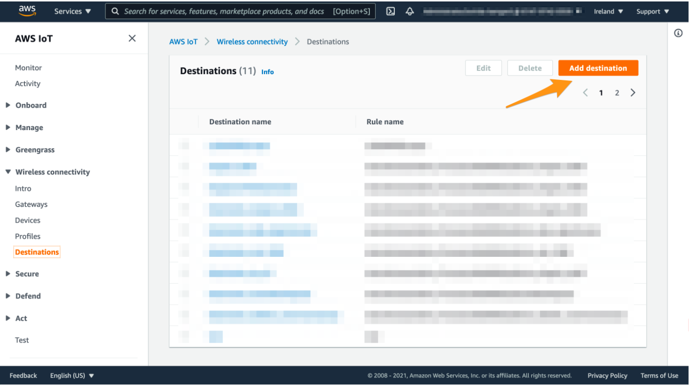689x385 pixels.
Task: Open the Services dropdown menu
Action: click(73, 11)
